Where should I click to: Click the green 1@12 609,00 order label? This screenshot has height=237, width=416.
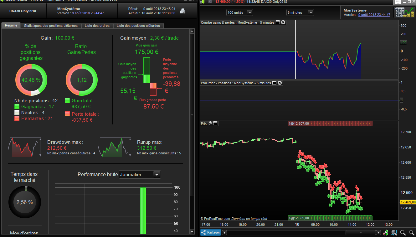330,218
